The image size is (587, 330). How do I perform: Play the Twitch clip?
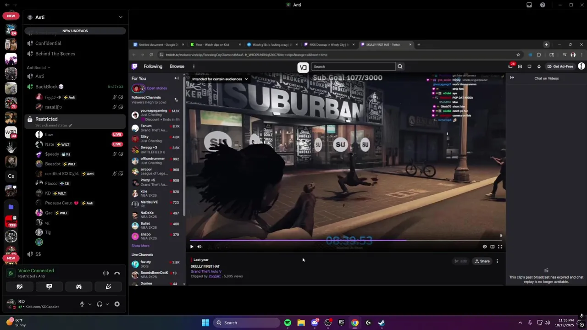point(192,247)
